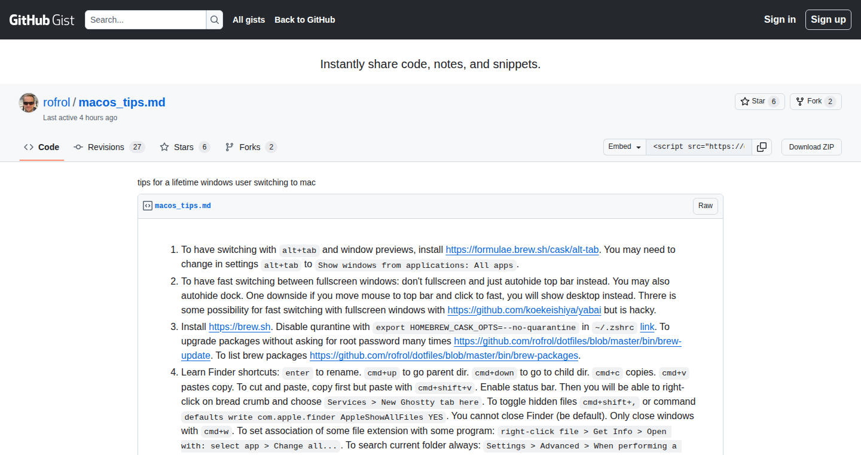Open rofrol's profile link
Screen dimensions: 861x455
point(57,102)
